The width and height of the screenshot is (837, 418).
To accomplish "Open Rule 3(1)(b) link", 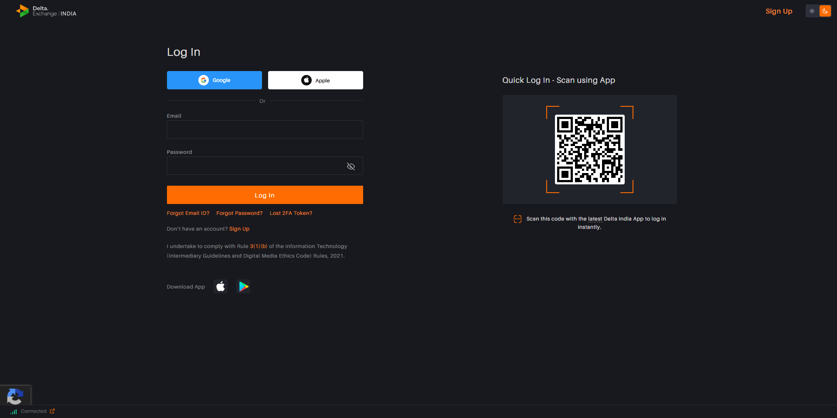I will click(x=259, y=246).
